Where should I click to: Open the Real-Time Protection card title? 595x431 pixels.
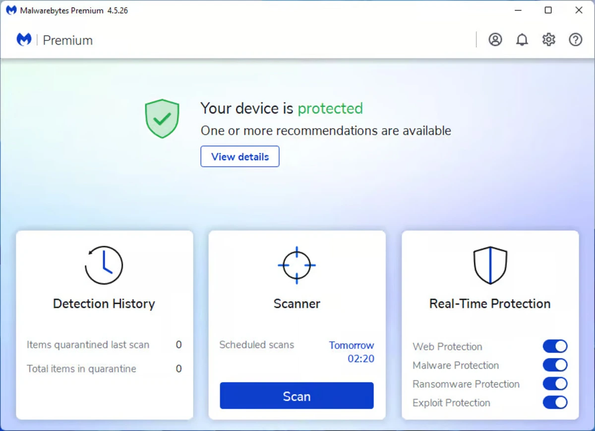[x=490, y=304]
